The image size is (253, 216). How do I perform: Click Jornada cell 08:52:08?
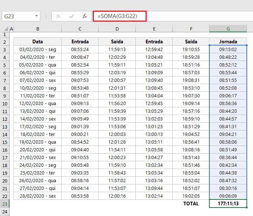[228, 88]
